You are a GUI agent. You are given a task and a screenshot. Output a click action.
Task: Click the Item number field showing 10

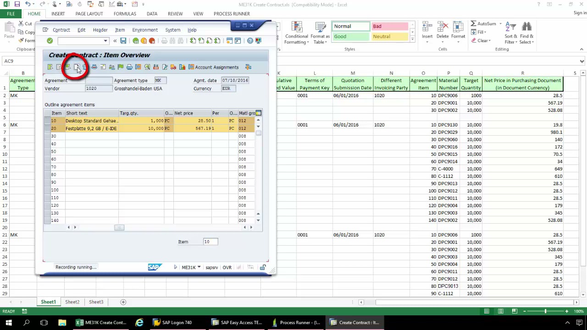click(x=210, y=242)
